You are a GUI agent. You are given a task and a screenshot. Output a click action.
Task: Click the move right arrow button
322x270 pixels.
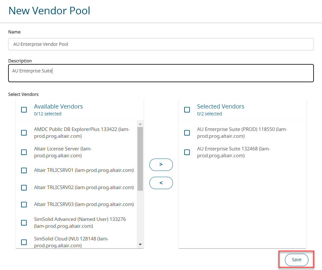click(161, 165)
